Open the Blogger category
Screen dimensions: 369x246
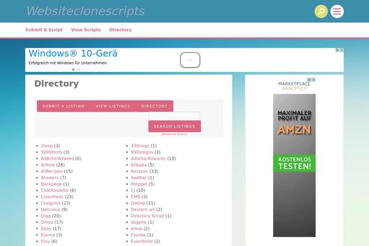click(x=139, y=184)
